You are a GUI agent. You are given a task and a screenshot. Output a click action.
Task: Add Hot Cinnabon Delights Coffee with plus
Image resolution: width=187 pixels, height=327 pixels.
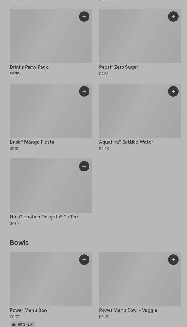[84, 166]
